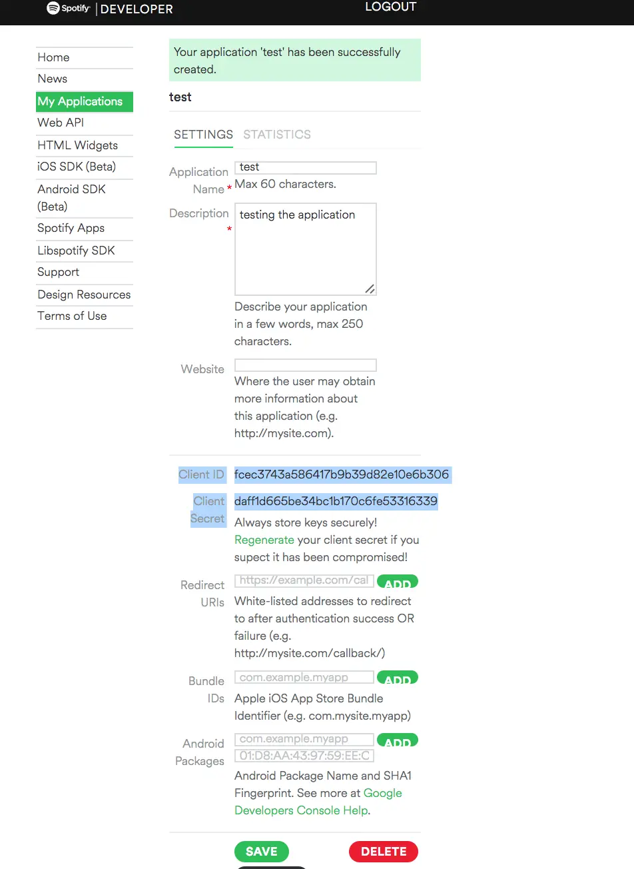The width and height of the screenshot is (634, 869).
Task: Click 'Always store keys securely!' text
Action: (306, 522)
